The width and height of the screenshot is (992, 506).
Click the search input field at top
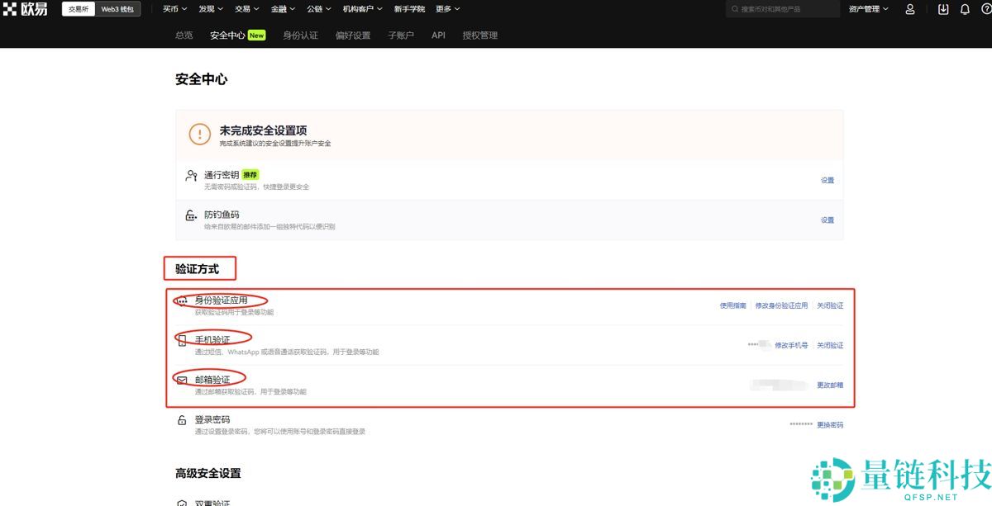(781, 9)
